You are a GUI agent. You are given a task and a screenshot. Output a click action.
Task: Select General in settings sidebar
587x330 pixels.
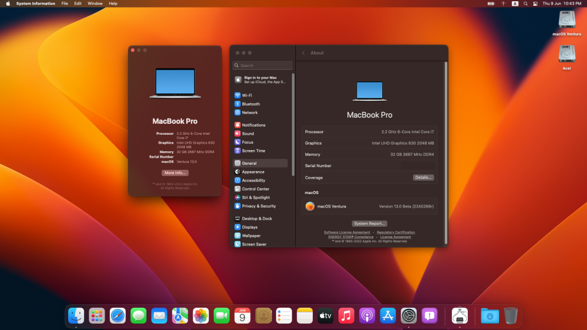[x=261, y=164]
